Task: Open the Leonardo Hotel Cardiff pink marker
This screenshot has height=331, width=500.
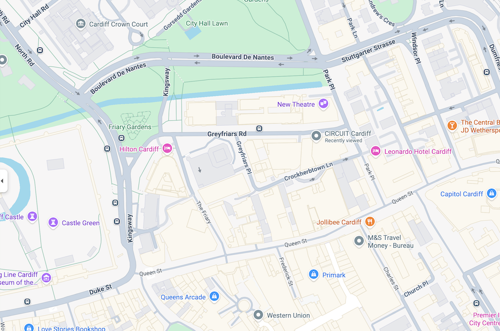Action: [x=375, y=151]
